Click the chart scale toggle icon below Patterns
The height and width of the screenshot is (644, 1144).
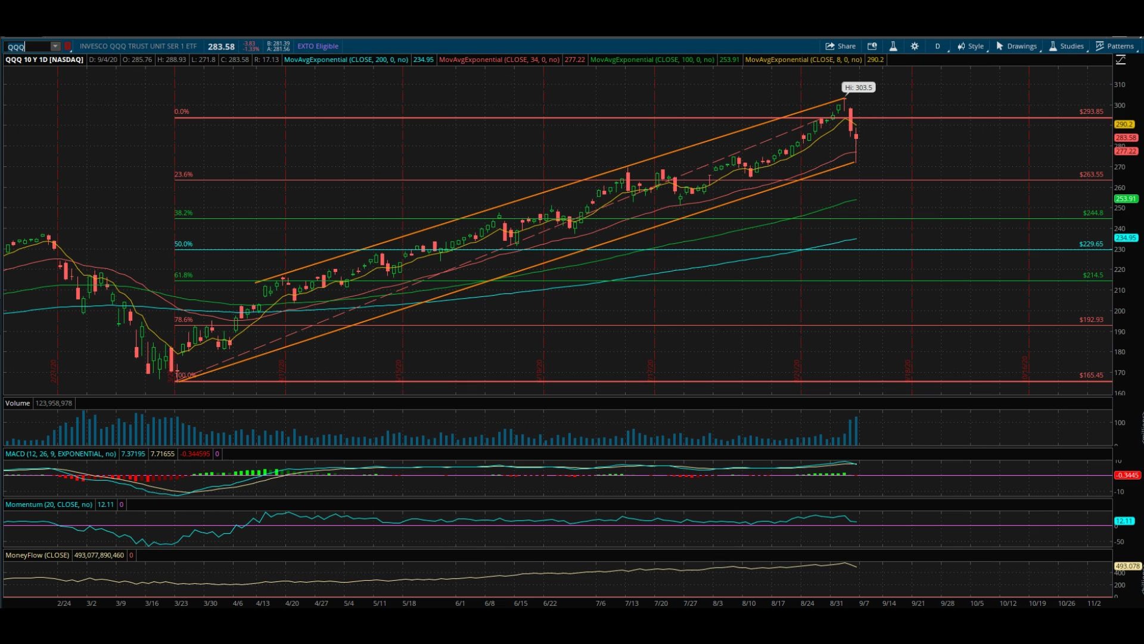1120,60
